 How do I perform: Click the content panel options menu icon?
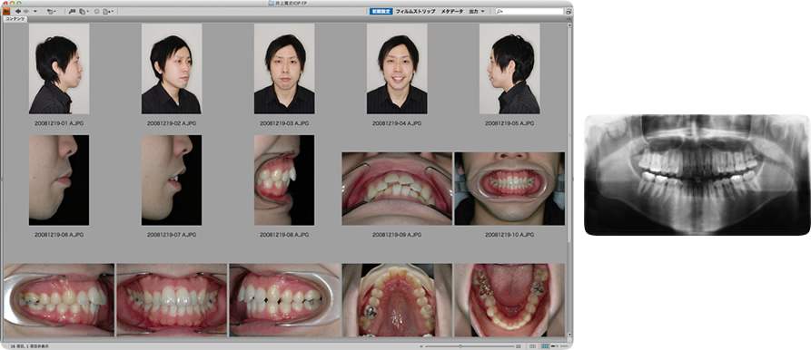[569, 19]
